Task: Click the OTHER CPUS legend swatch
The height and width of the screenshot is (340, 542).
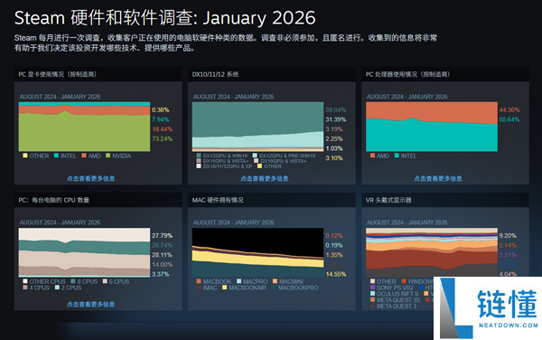Action: point(25,281)
